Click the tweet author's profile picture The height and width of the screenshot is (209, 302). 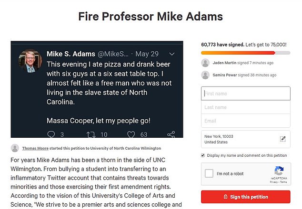point(30,61)
